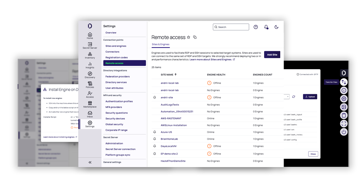This screenshot has width=363, height=181.
Task: Collapse the sidebar with double chevron
Action: pyautogui.click(x=90, y=162)
